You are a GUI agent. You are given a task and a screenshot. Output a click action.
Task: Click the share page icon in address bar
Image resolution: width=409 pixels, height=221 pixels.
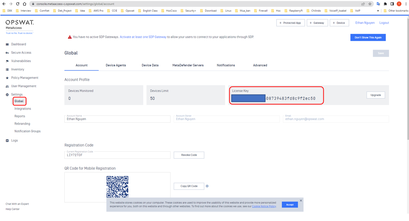[363, 4]
